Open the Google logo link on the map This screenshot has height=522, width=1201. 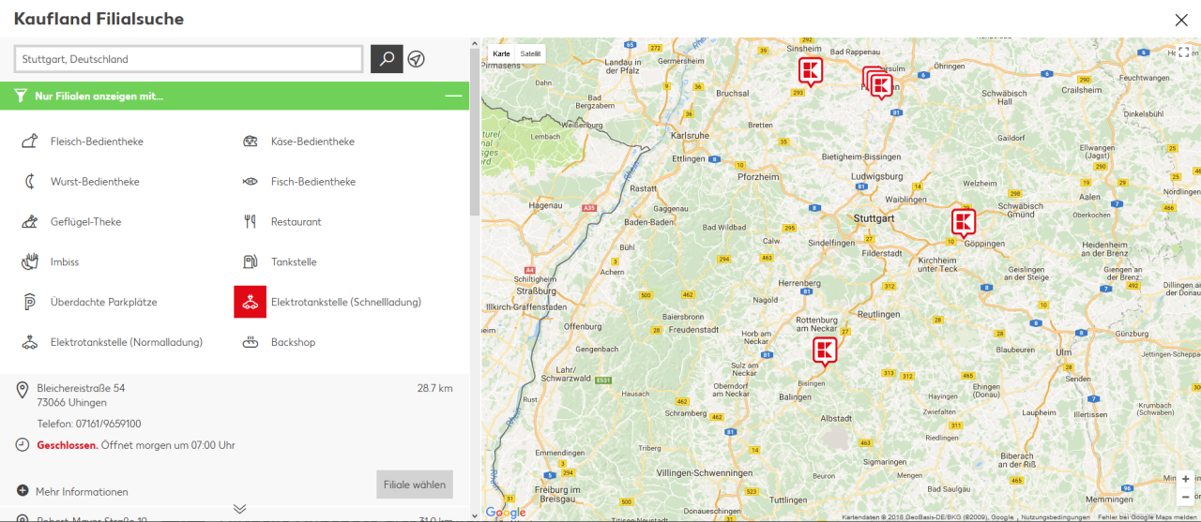pos(506,512)
